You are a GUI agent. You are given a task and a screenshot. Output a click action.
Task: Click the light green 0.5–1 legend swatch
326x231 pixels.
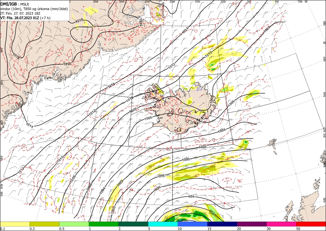click(74, 224)
